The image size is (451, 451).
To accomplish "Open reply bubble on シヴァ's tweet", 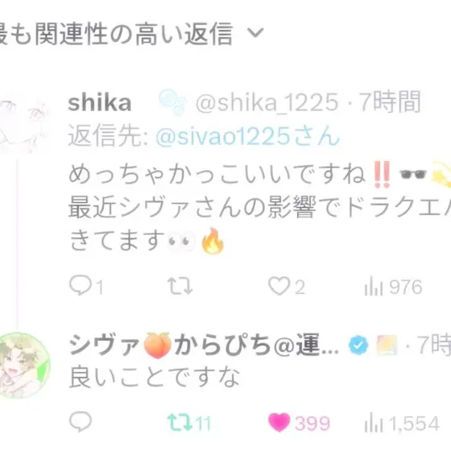I will [81, 422].
